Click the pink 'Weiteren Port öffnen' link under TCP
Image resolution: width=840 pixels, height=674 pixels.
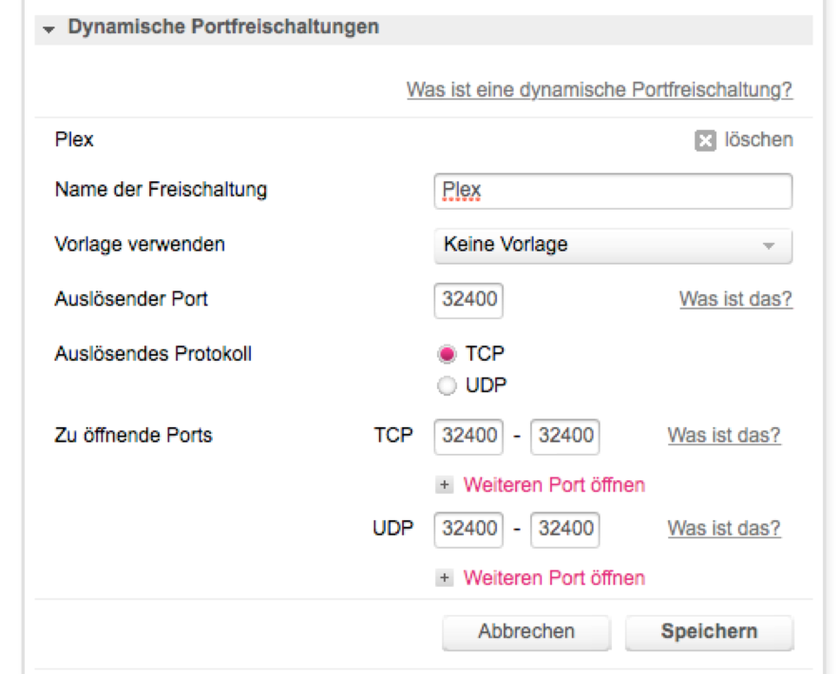[x=554, y=485]
